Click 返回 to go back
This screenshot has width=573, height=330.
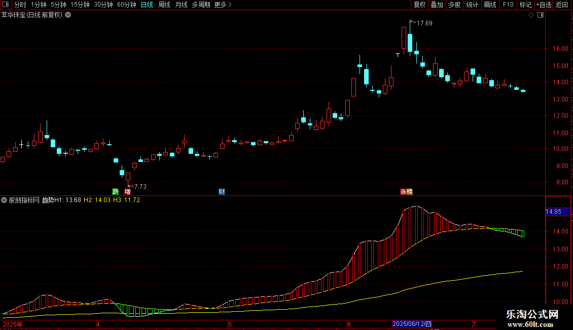tap(562, 5)
